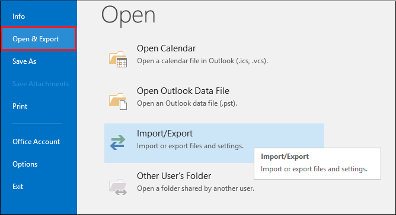
Task: Click the Open Outlook Data File icon
Action: 118,102
